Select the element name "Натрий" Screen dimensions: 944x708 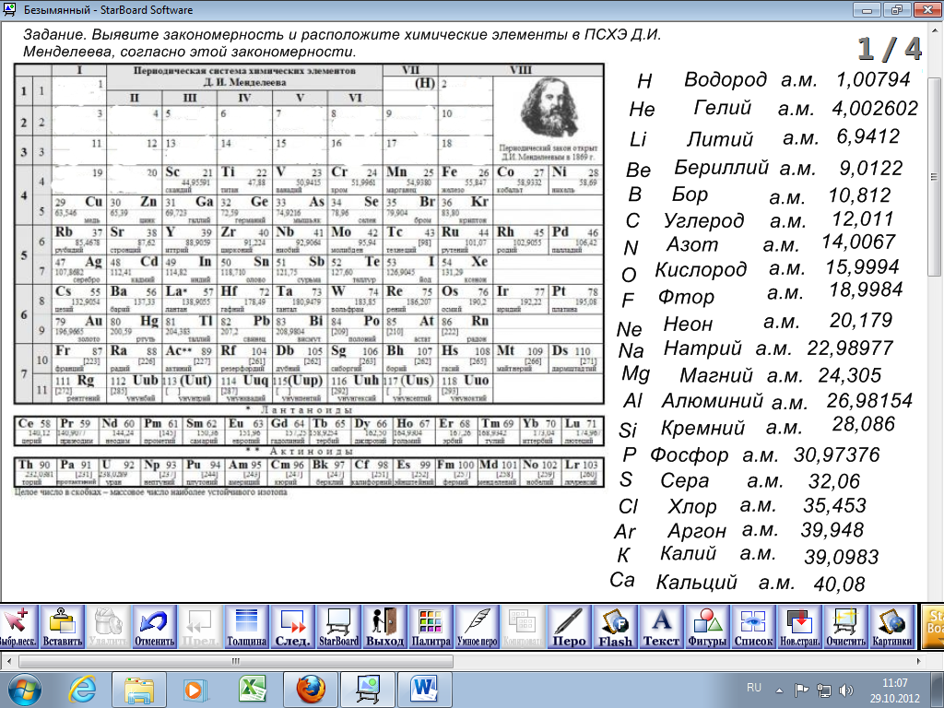pyautogui.click(x=702, y=348)
